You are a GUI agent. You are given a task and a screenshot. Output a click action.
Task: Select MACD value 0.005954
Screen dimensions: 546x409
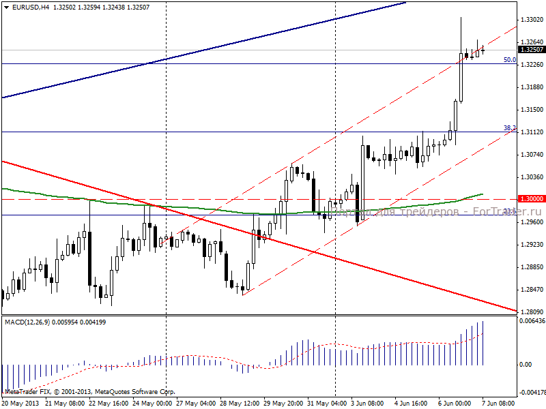tap(65, 322)
